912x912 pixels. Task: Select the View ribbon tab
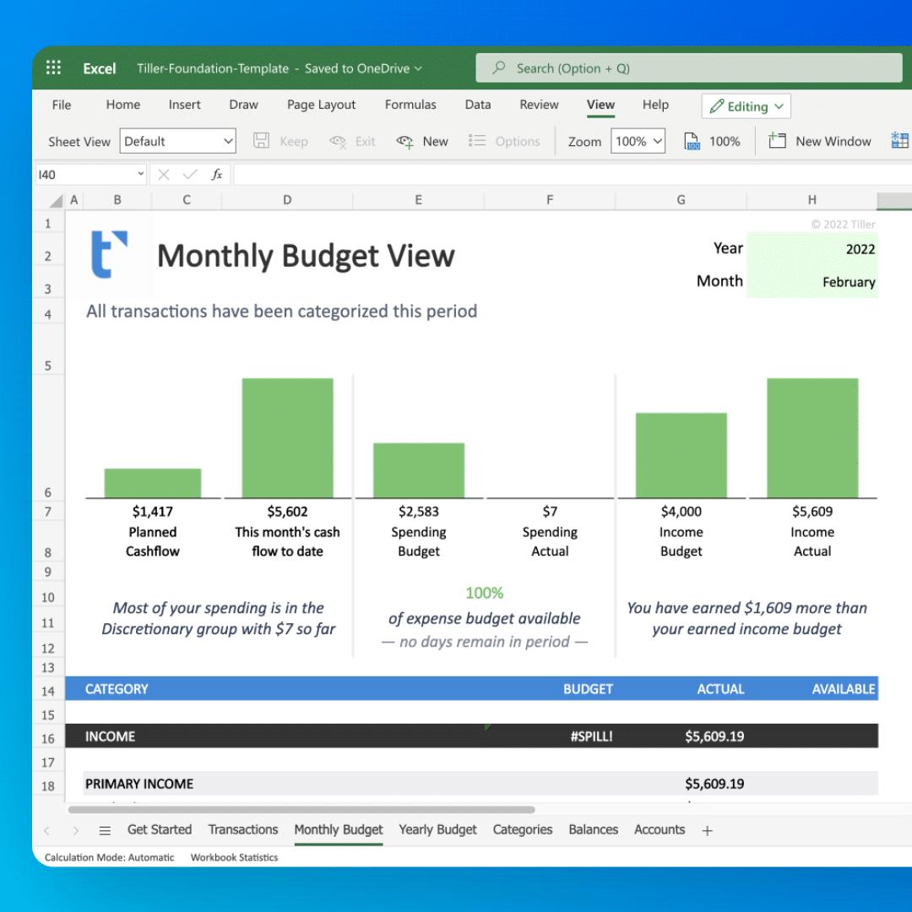(600, 105)
